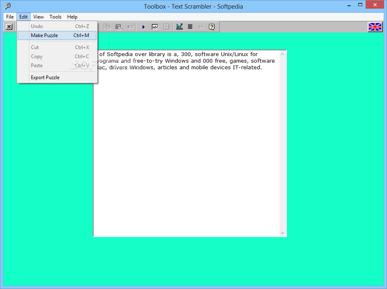Select Paste in the Edit menu
387x289 pixels.
(57, 66)
